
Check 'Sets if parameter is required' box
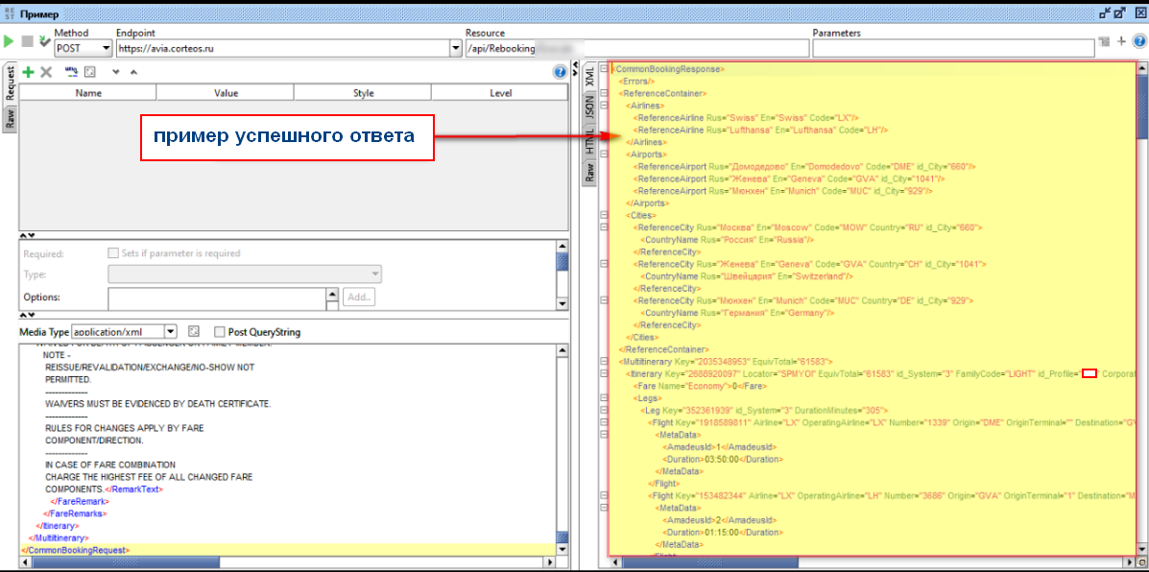pos(113,253)
